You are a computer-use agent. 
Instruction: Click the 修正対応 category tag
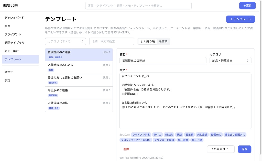tap(53, 95)
